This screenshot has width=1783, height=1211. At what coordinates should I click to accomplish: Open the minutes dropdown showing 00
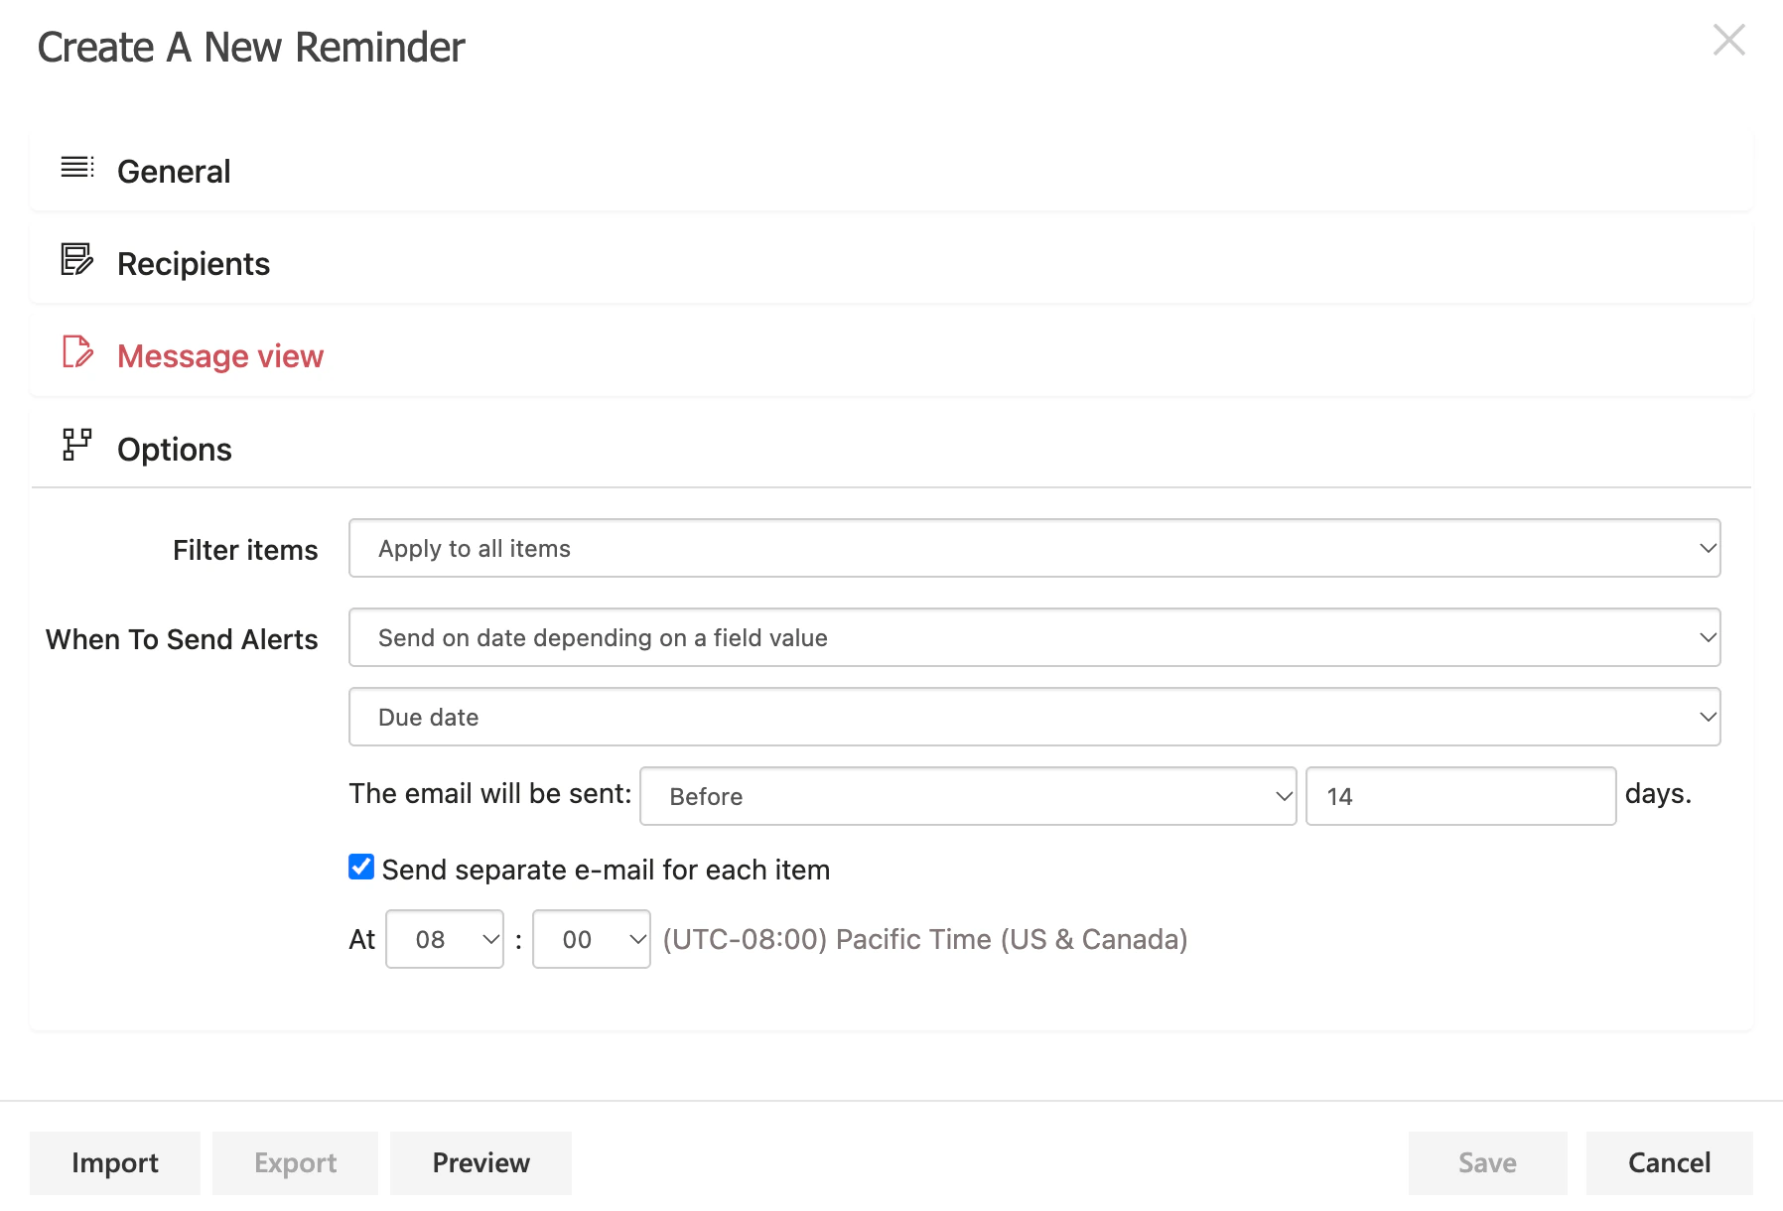[592, 939]
